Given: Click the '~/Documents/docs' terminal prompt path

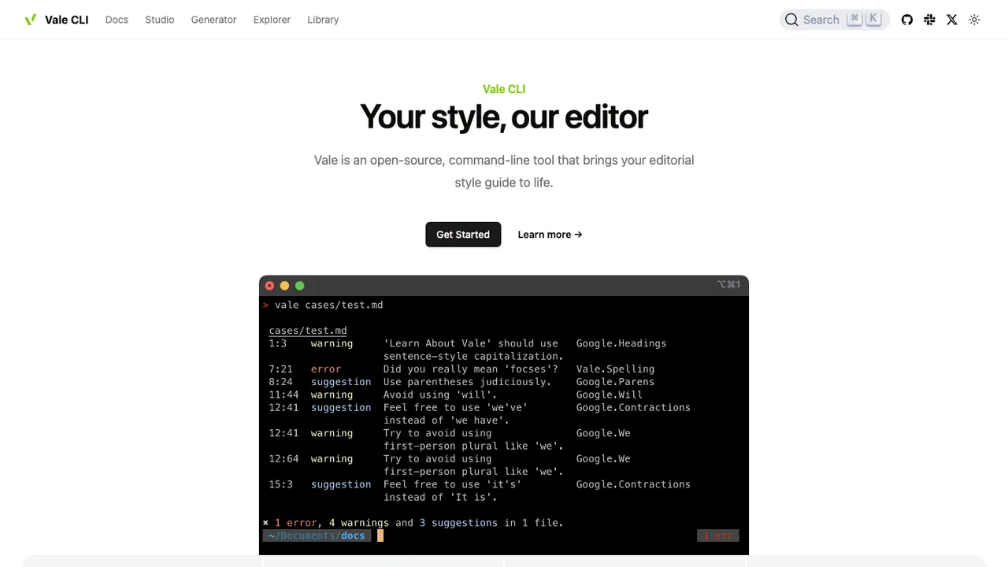Looking at the screenshot, I should tap(317, 535).
